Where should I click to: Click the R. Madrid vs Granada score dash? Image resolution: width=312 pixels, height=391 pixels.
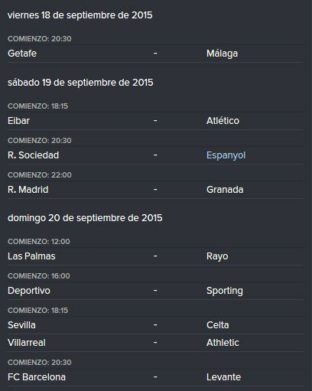tap(155, 190)
